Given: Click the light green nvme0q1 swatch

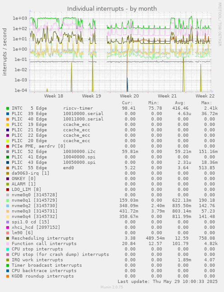Looking at the screenshot, I should click(8, 200).
